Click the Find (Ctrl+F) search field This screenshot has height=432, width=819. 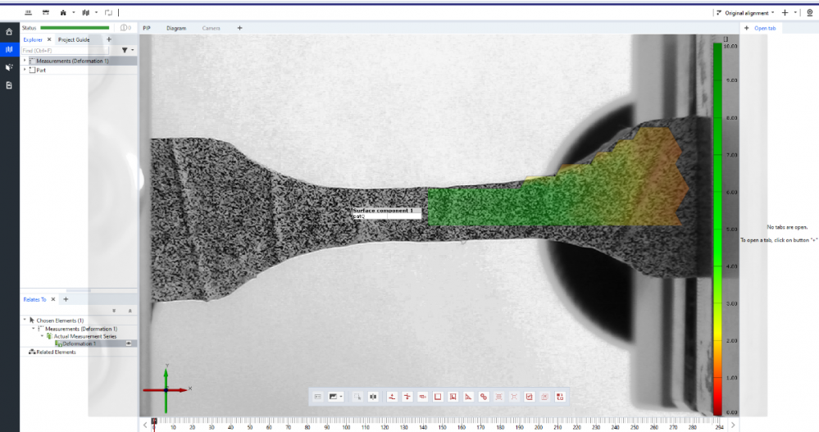pyautogui.click(x=66, y=50)
